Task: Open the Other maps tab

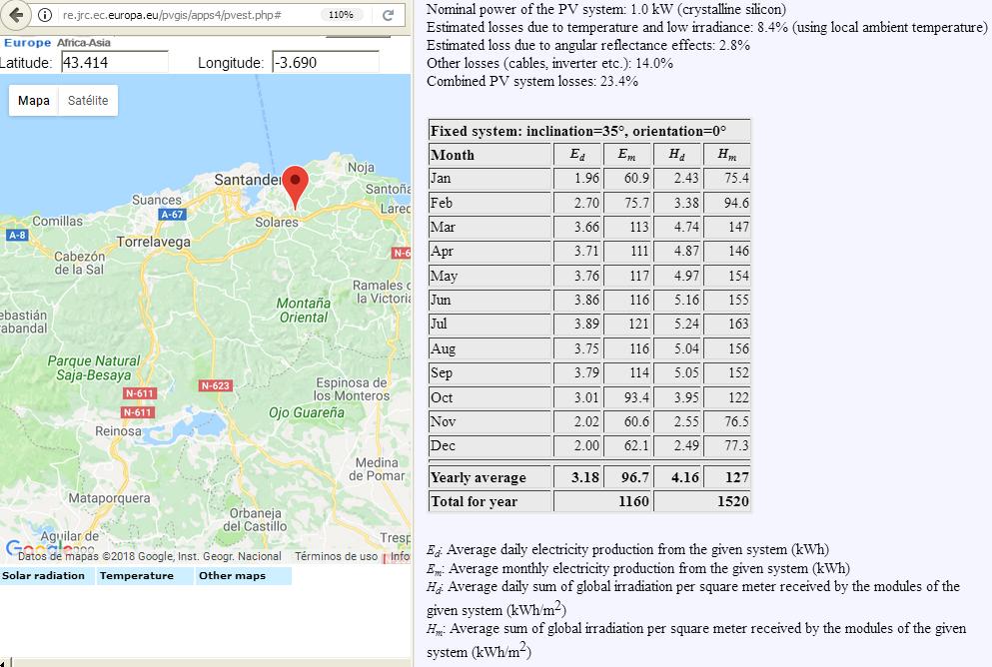Action: pyautogui.click(x=243, y=576)
